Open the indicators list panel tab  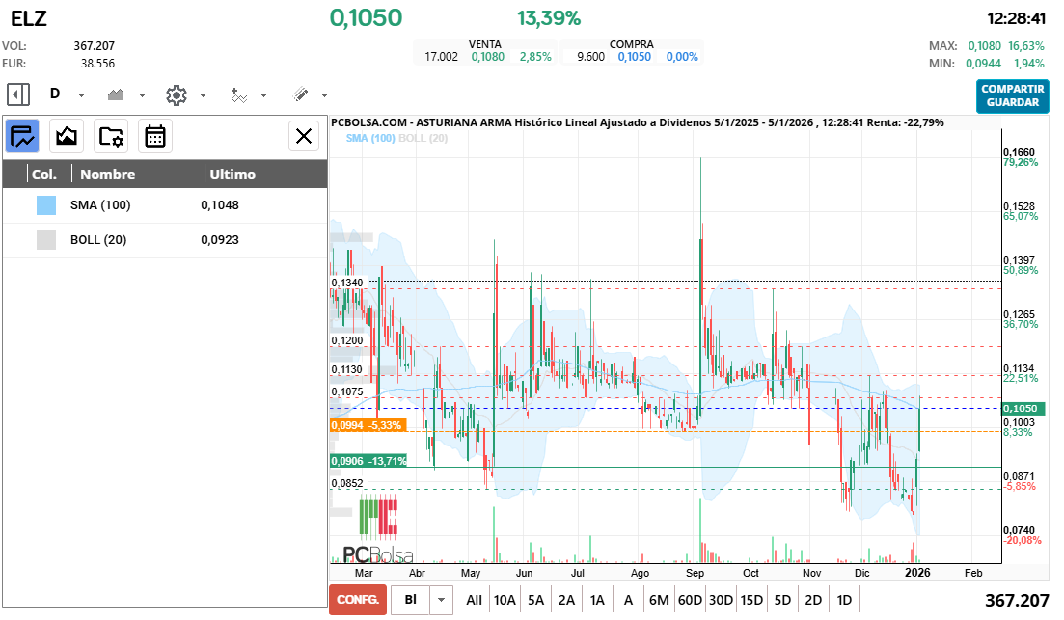coord(22,136)
